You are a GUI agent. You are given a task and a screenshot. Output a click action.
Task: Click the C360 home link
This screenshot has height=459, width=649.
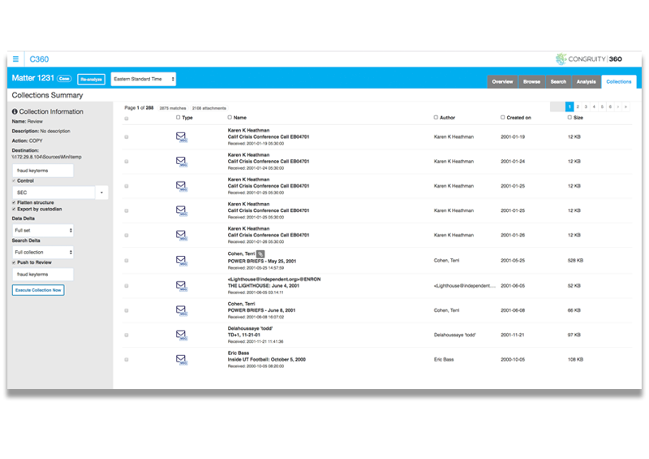coord(39,58)
